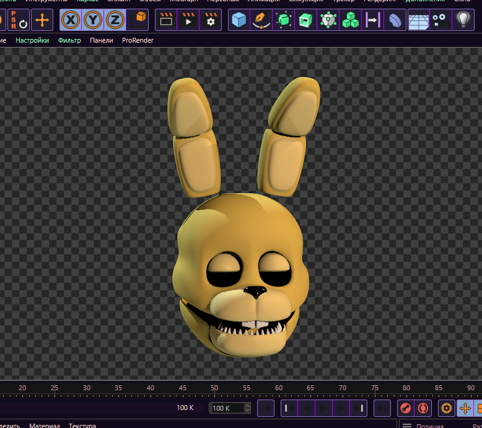Add an Extrude generator object

click(305, 20)
